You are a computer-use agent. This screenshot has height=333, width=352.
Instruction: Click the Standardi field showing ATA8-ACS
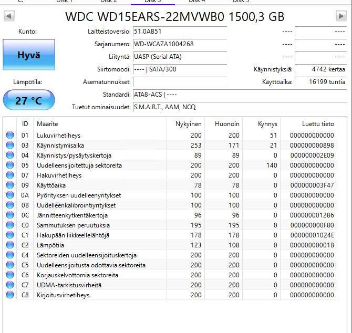pos(240,95)
